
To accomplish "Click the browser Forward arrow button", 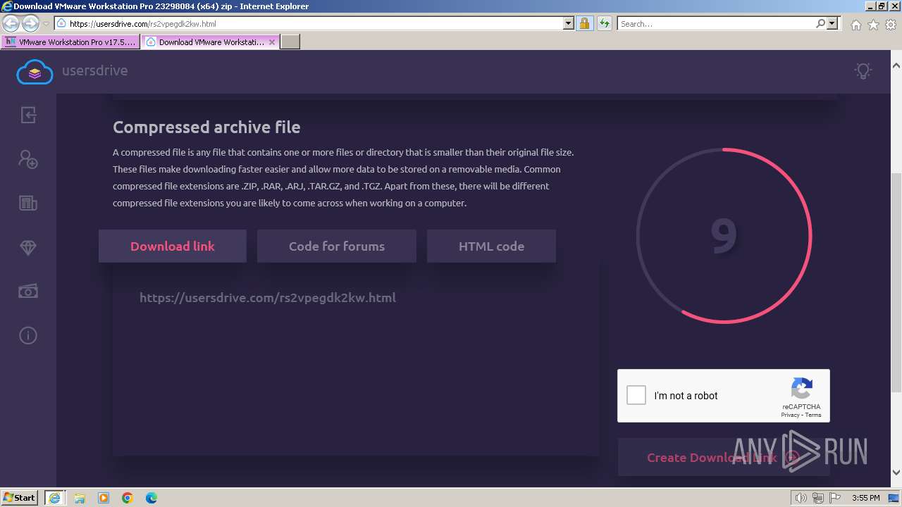I will click(30, 23).
